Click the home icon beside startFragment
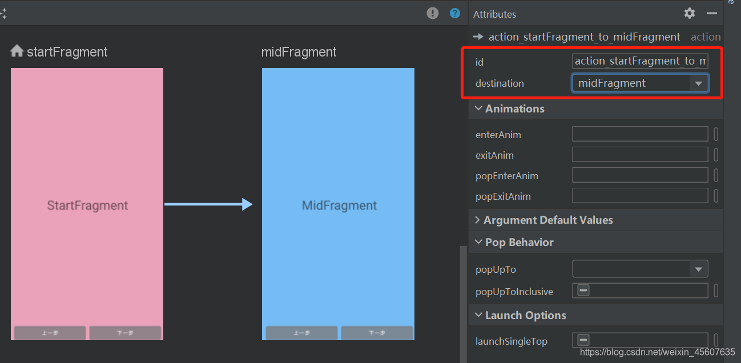This screenshot has height=363, width=741. click(17, 51)
